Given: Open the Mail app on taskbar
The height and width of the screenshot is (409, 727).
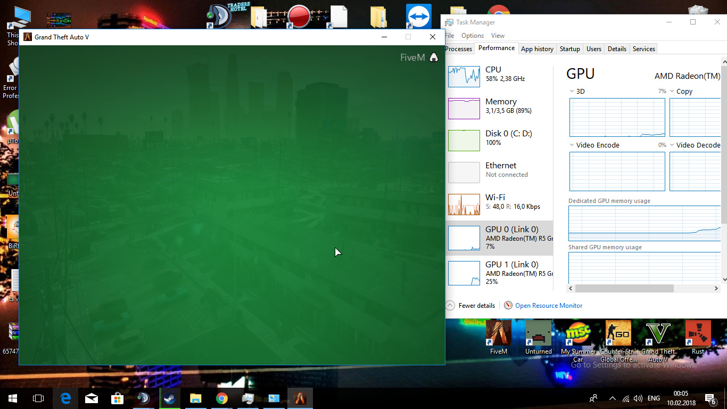Looking at the screenshot, I should coord(92,398).
